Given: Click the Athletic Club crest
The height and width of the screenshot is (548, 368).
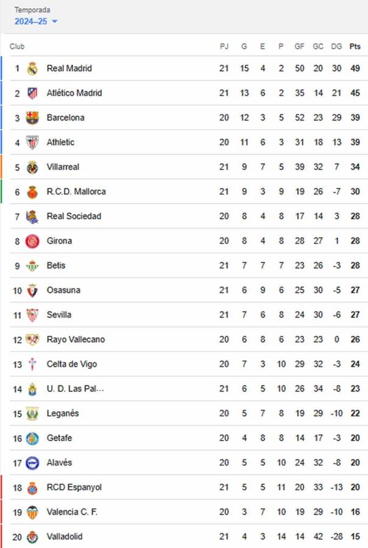Looking at the screenshot, I should [32, 142].
